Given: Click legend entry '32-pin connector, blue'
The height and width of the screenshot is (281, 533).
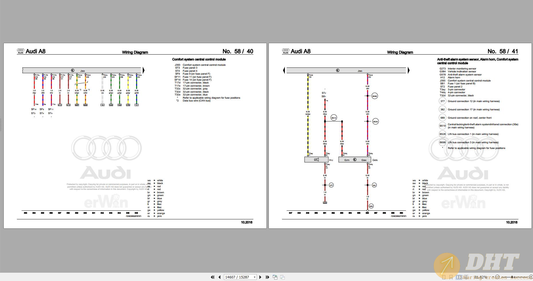Looking at the screenshot, I should pyautogui.click(x=195, y=95).
